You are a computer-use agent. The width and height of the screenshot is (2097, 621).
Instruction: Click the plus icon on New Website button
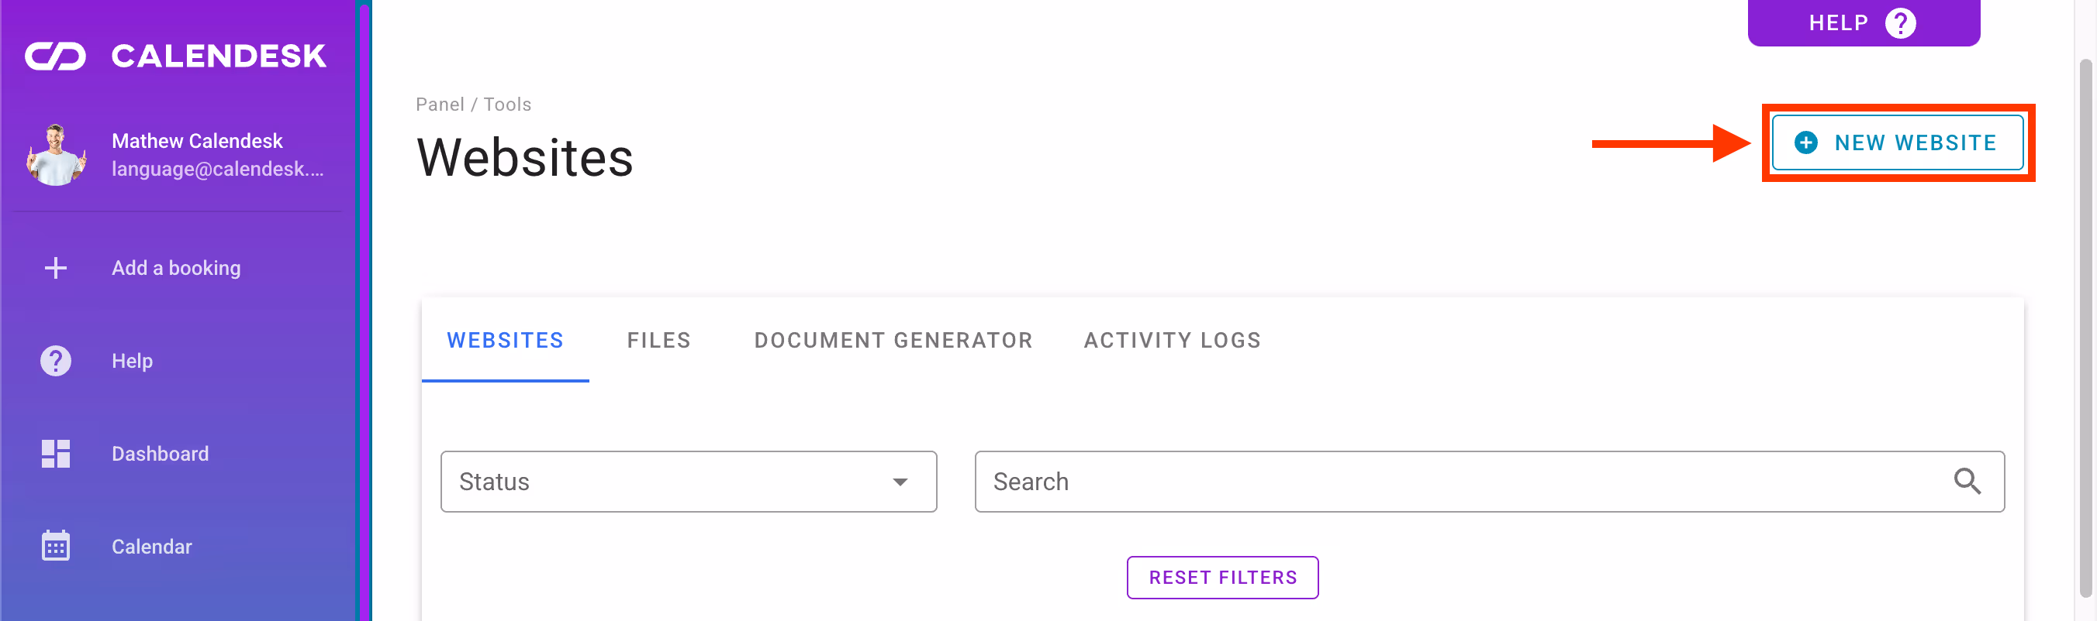pos(1805,143)
